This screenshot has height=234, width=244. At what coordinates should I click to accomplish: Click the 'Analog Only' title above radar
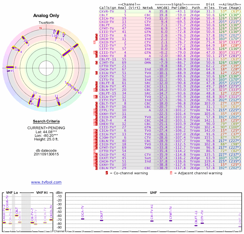point(46,16)
